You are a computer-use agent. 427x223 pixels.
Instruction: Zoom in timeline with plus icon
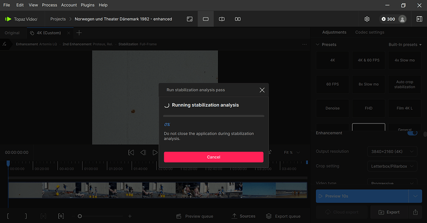pyautogui.click(x=130, y=216)
